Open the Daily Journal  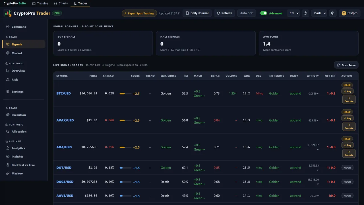[197, 13]
